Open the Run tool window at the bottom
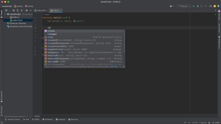221x124 pixels. pyautogui.click(x=26, y=120)
